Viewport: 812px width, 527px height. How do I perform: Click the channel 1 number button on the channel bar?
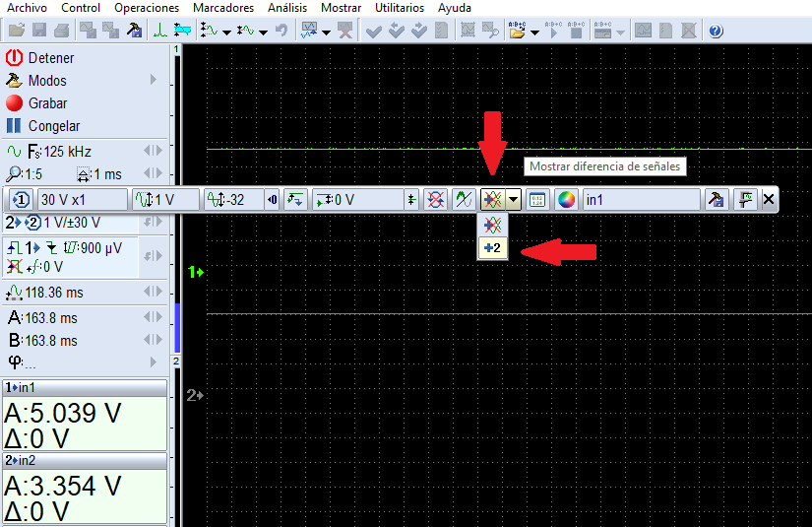pyautogui.click(x=22, y=200)
